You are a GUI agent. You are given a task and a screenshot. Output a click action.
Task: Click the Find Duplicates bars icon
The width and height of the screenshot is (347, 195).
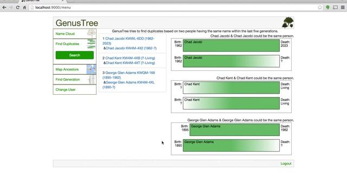point(91,44)
